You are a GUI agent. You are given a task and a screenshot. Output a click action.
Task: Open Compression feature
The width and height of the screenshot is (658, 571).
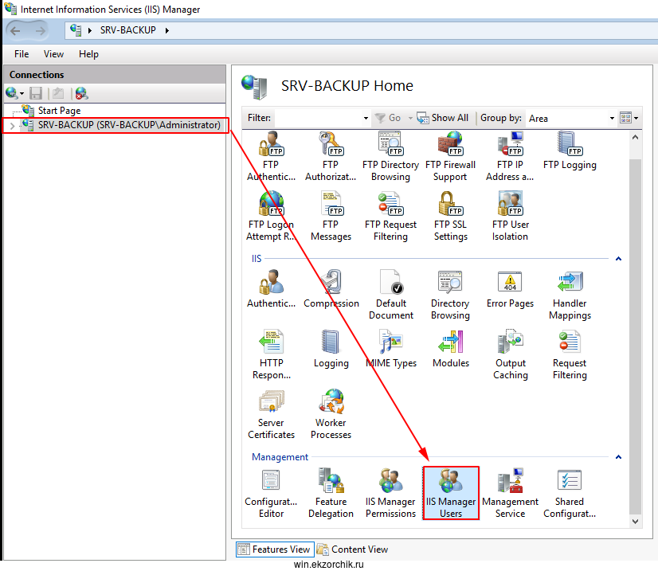pyautogui.click(x=331, y=289)
